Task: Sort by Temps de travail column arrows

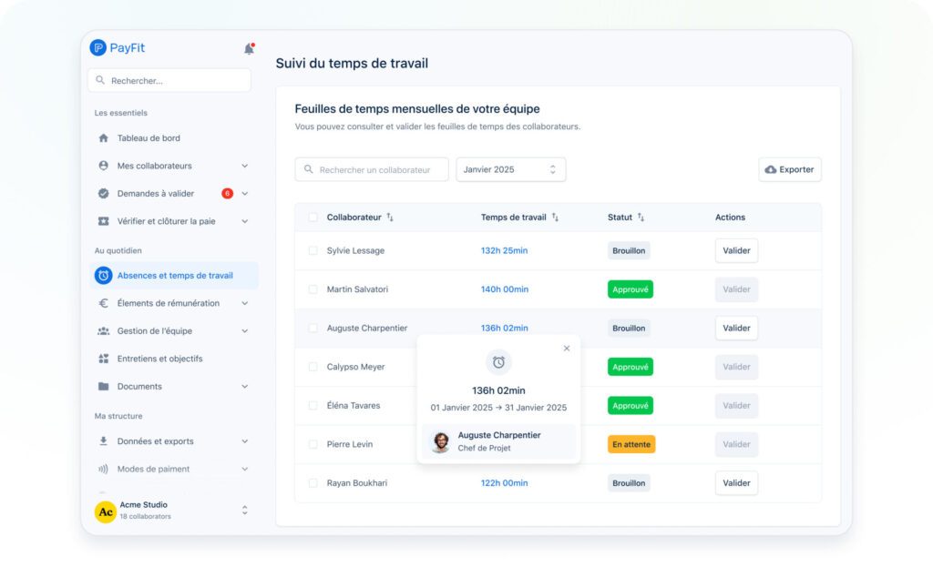Action: (x=555, y=218)
